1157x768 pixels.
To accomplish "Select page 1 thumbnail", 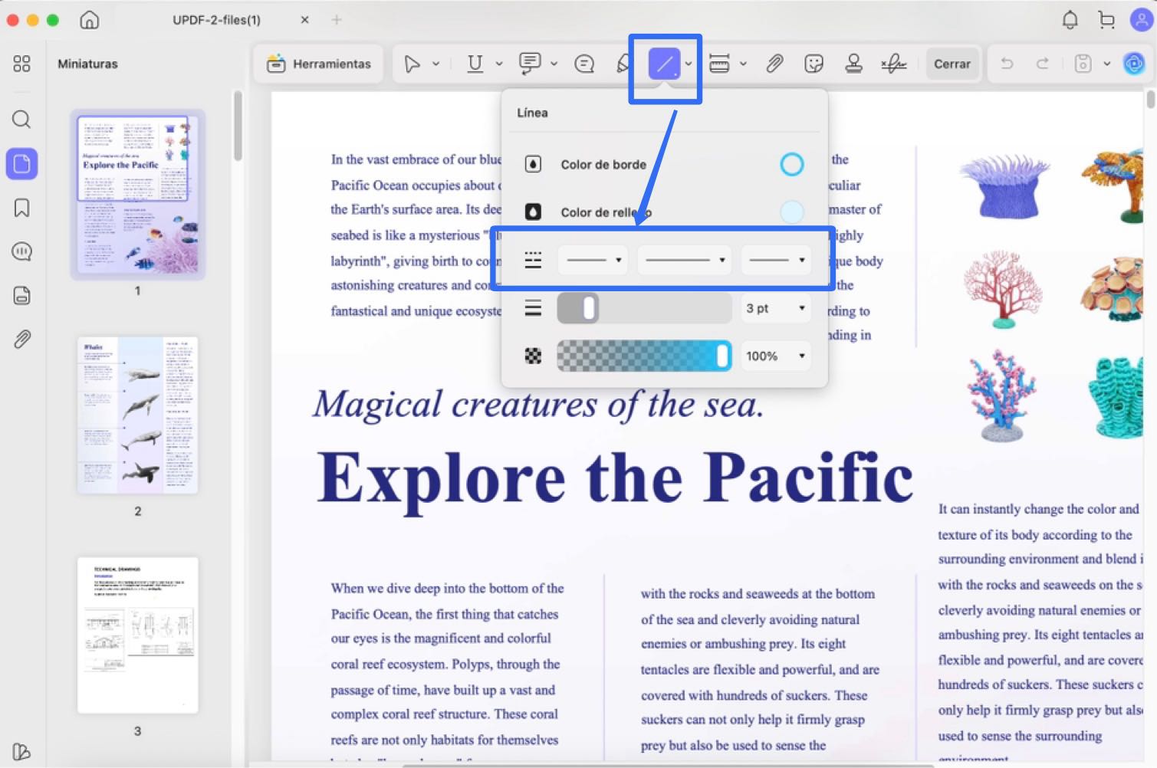I will (x=138, y=195).
